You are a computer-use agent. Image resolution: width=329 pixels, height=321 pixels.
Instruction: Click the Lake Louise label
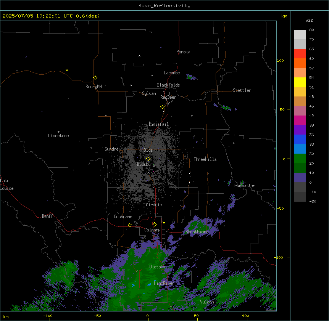pos(7,185)
